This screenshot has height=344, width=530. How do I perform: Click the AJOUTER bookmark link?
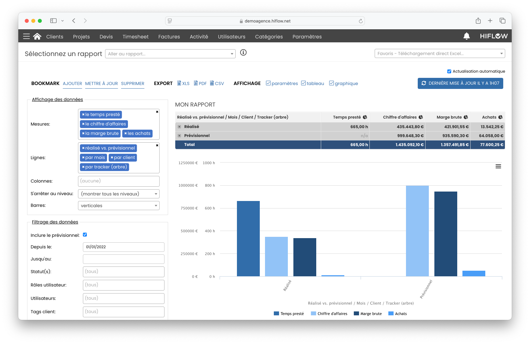tap(72, 83)
